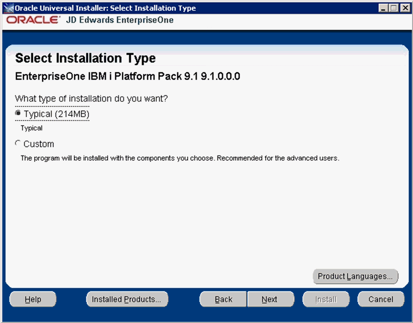Cancel the installation
413x323 pixels.
pyautogui.click(x=381, y=300)
